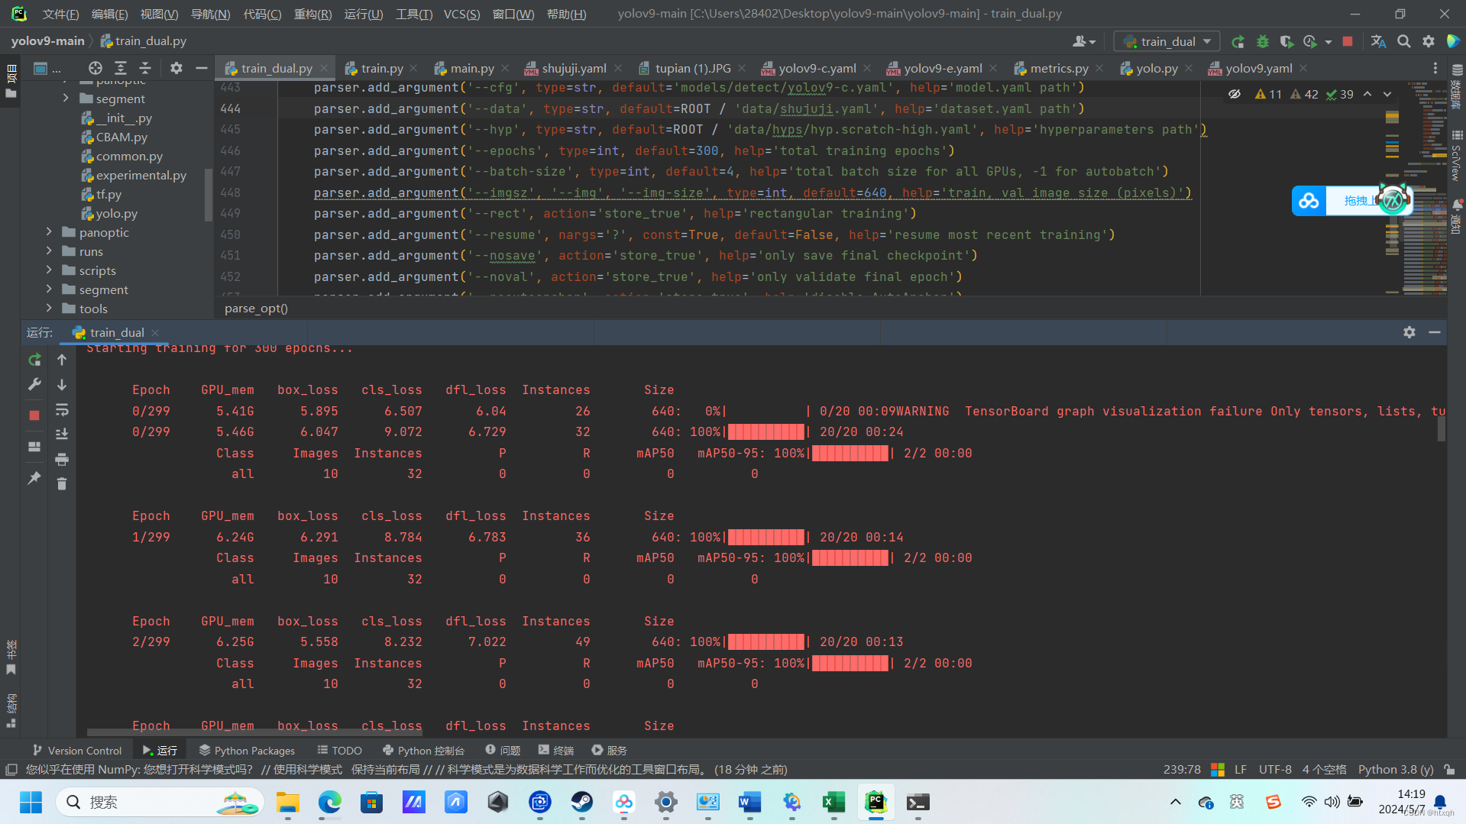Screen dimensions: 1466x824
Task: Debug train_dual with the bug icon
Action: pos(1263,41)
